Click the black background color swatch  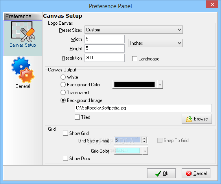coord(134,84)
